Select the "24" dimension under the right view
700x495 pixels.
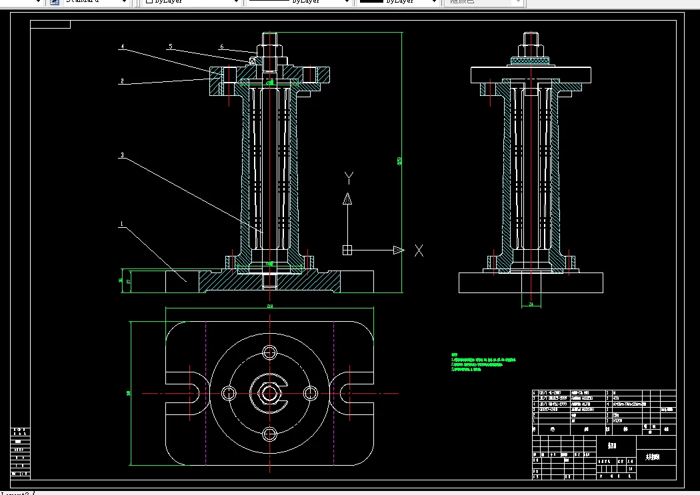click(x=531, y=304)
